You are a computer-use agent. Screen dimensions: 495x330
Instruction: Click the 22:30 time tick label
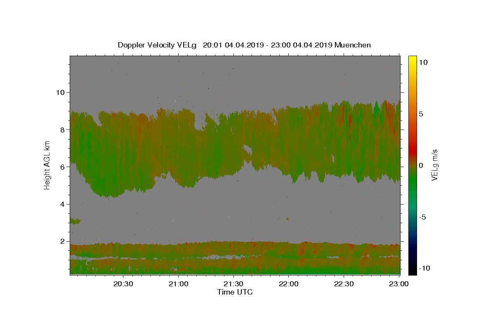coord(344,284)
